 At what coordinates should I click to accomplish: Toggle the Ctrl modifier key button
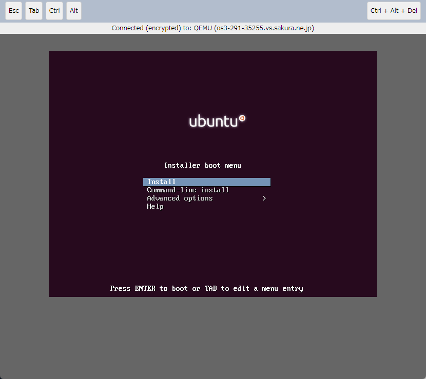(54, 11)
